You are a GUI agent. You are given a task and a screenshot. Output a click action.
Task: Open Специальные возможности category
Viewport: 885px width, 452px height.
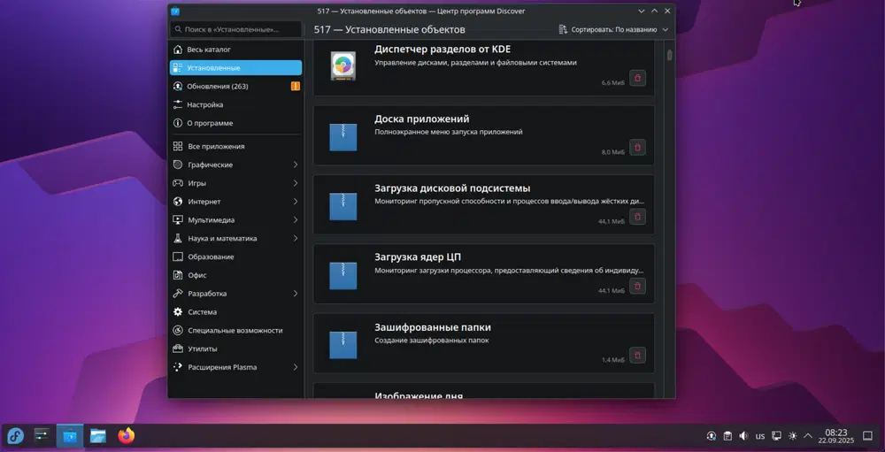pos(235,331)
